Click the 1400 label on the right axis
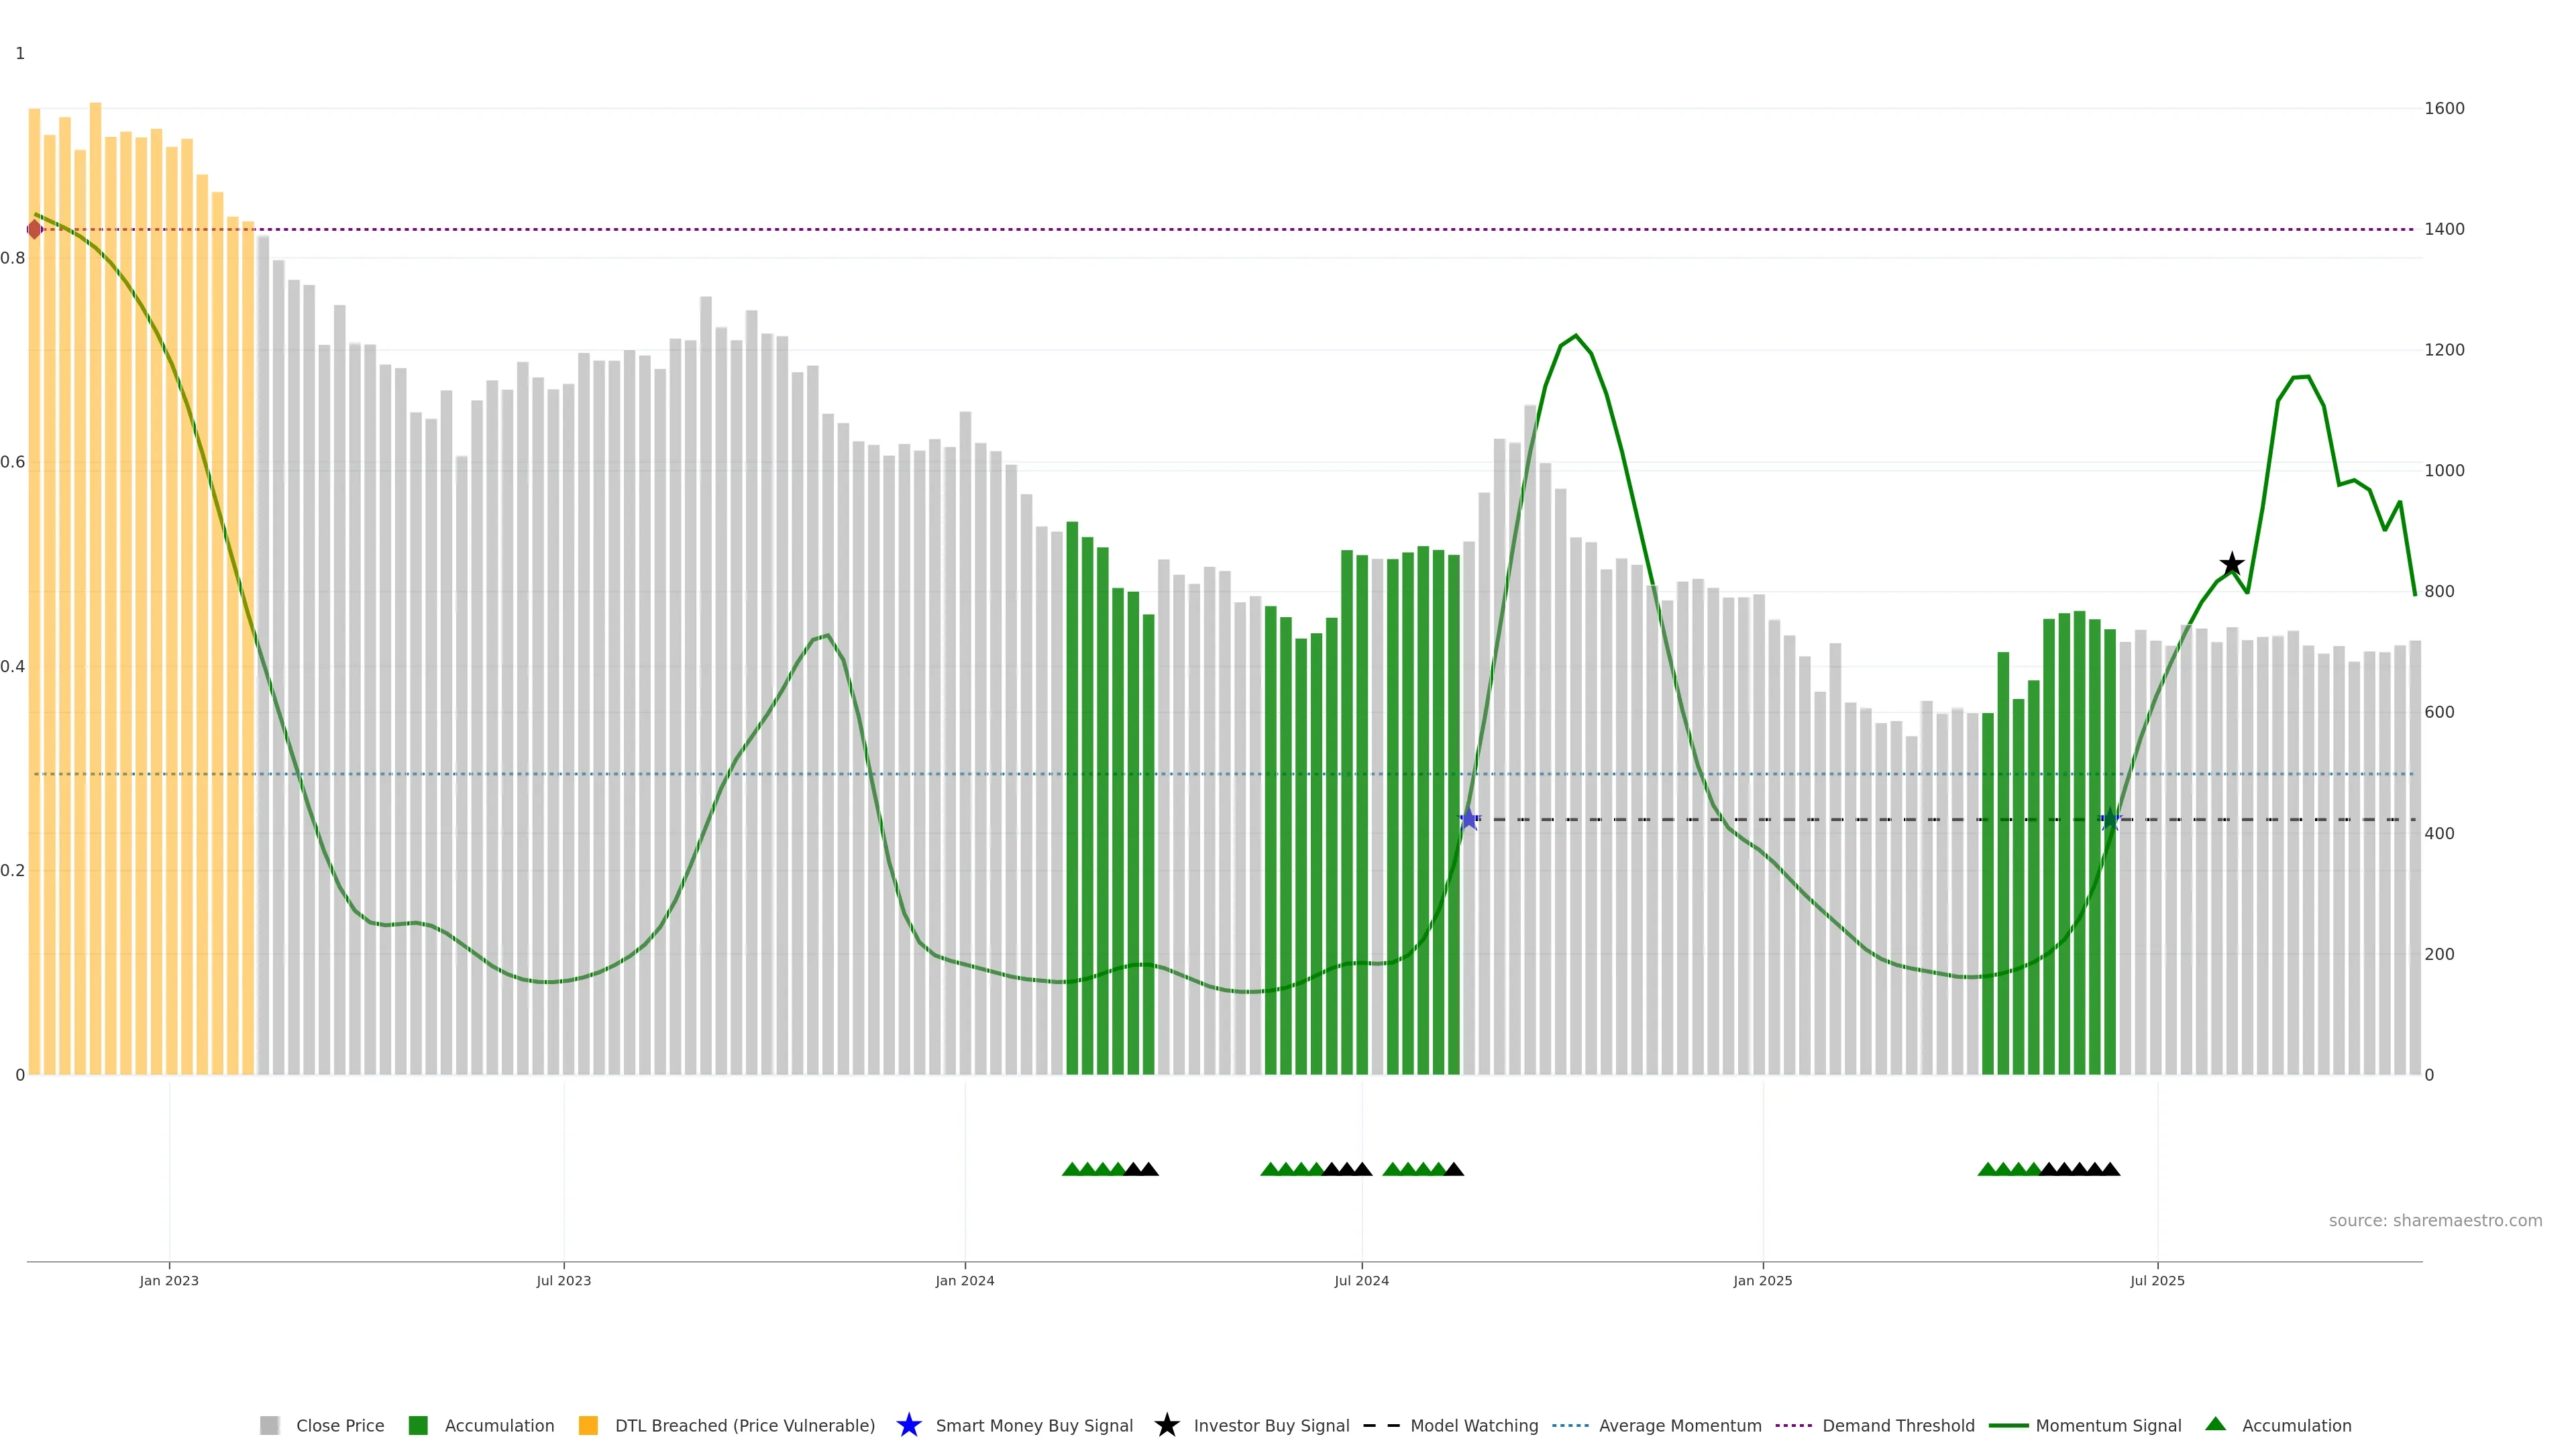The width and height of the screenshot is (2576, 1449). click(x=2444, y=229)
